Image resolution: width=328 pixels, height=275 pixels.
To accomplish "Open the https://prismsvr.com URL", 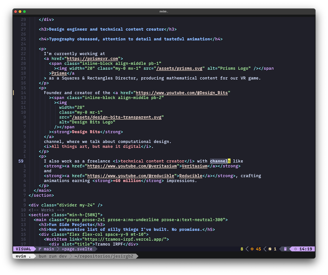I will (x=92, y=59).
